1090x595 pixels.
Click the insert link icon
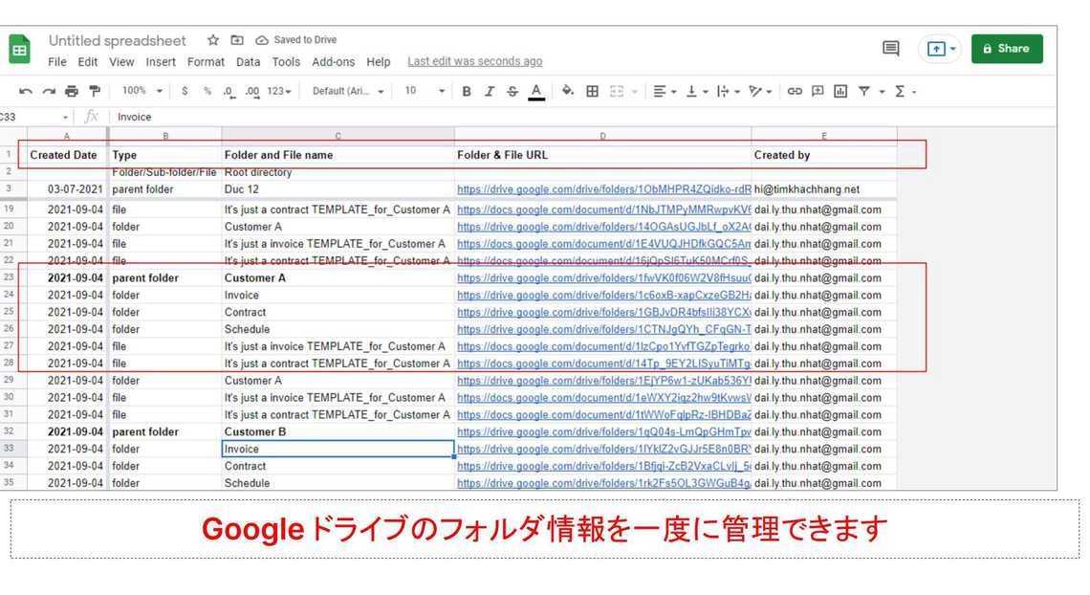coord(795,92)
